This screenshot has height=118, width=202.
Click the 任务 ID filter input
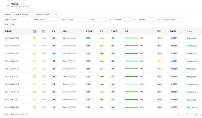coord(74,20)
